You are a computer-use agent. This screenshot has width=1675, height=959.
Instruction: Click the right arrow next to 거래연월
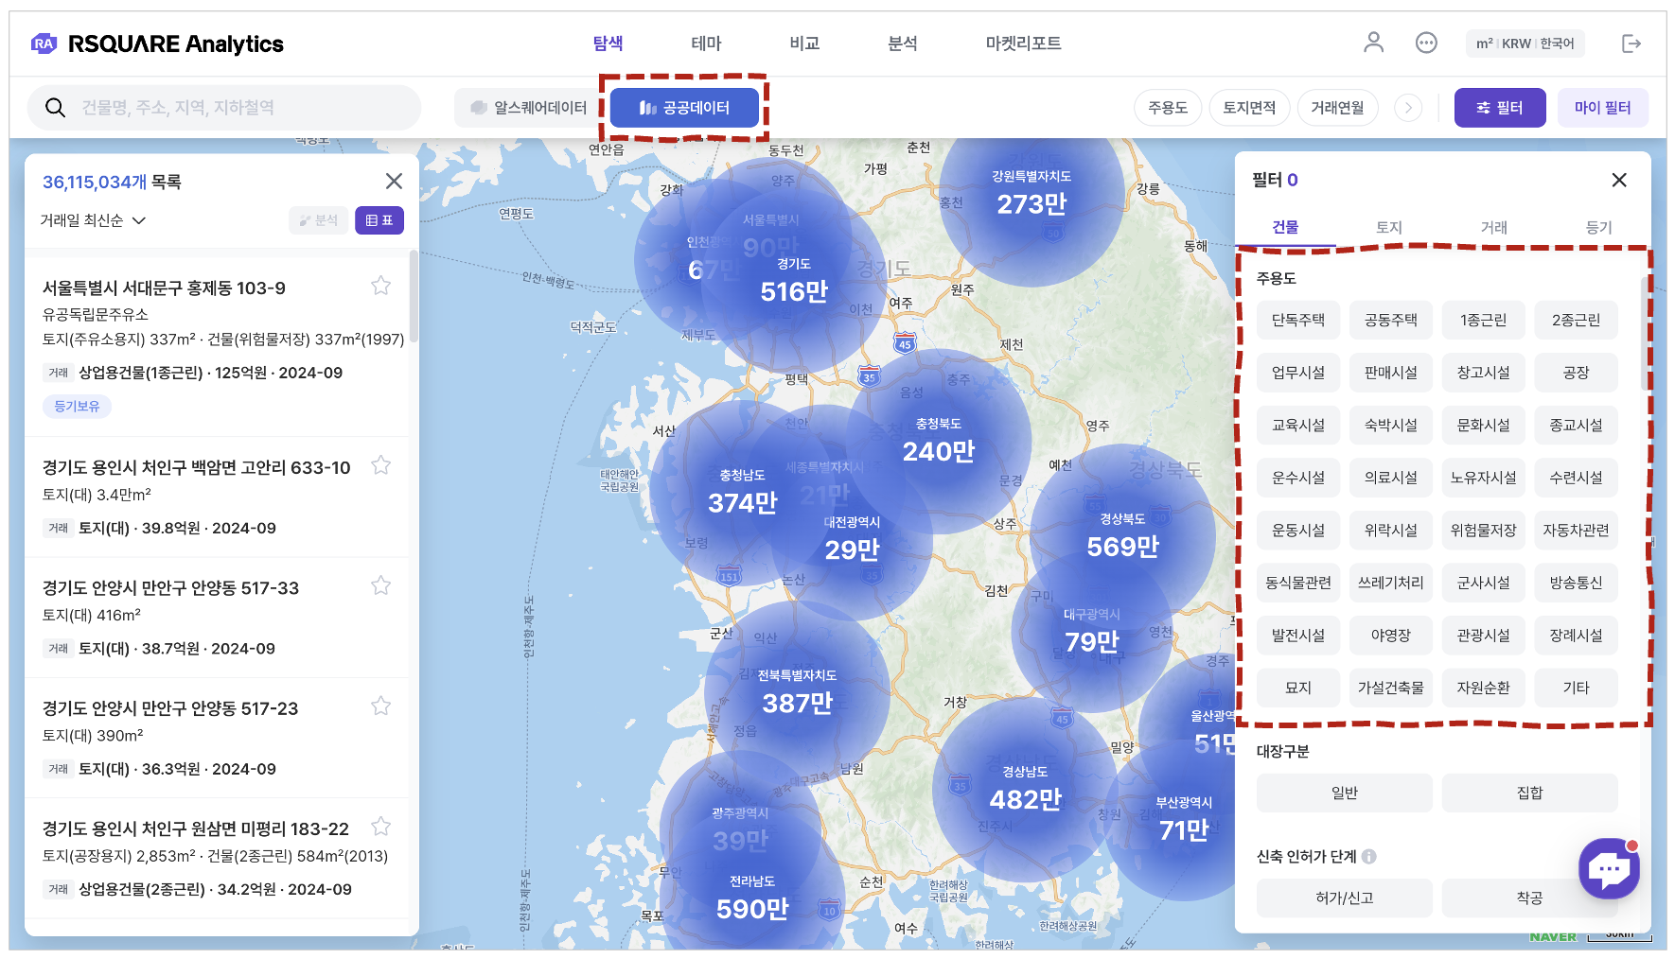click(x=1408, y=108)
